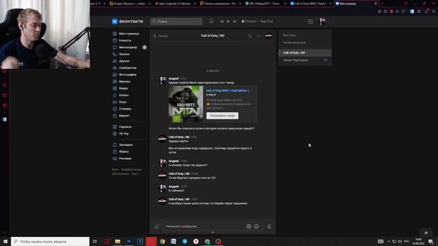Open the Windows Start menu
The image size is (438, 246).
point(5,241)
